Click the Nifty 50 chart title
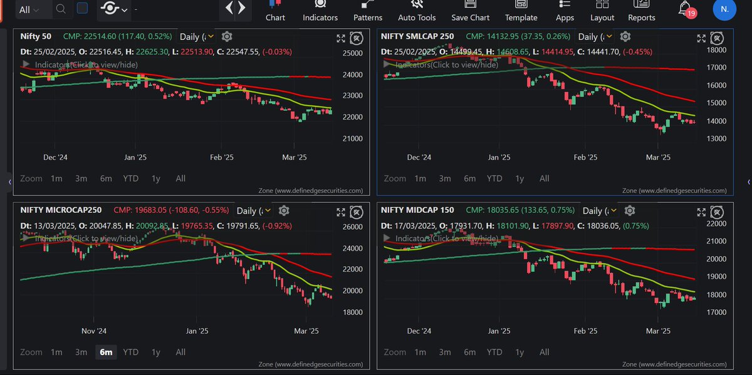The width and height of the screenshot is (752, 375). coord(37,36)
